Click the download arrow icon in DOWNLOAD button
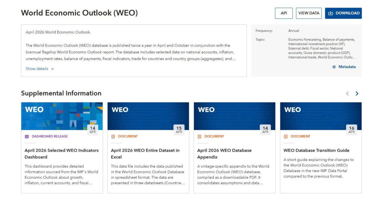The width and height of the screenshot is (384, 200). (331, 13)
